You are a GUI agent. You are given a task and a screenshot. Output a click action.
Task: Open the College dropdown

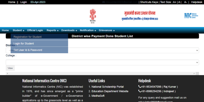pos(102,63)
